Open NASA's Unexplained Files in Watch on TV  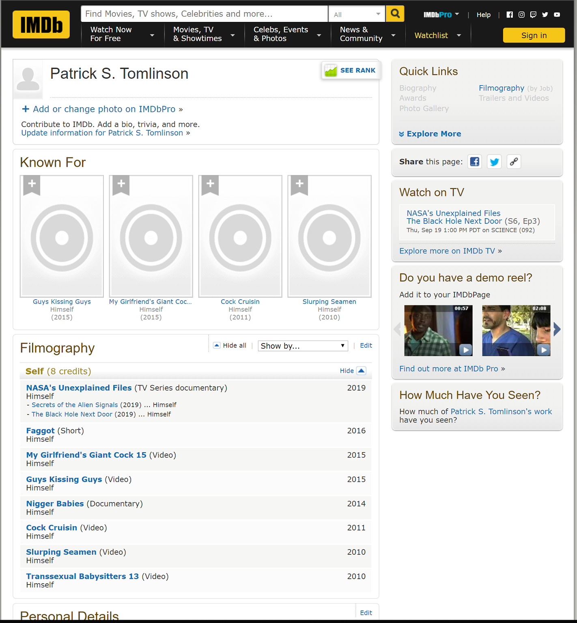pos(454,213)
